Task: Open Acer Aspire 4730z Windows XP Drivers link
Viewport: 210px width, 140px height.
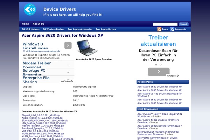Action: 158,121
